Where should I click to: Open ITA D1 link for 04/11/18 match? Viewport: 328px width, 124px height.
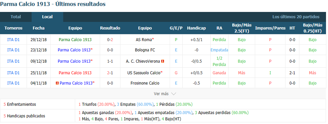click(x=13, y=83)
